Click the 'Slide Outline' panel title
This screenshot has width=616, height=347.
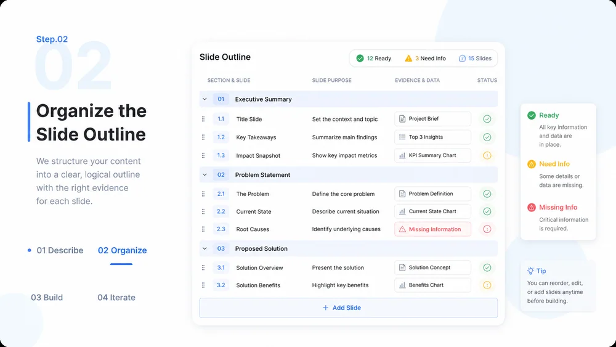[225, 57]
